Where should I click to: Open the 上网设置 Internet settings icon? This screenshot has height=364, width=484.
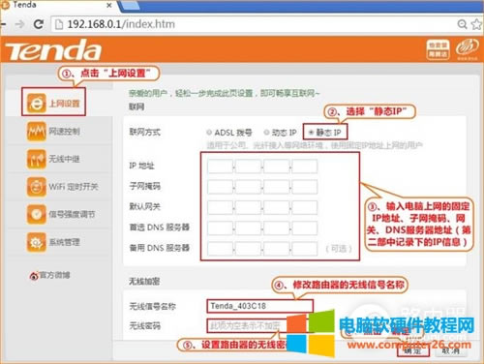tap(36, 103)
